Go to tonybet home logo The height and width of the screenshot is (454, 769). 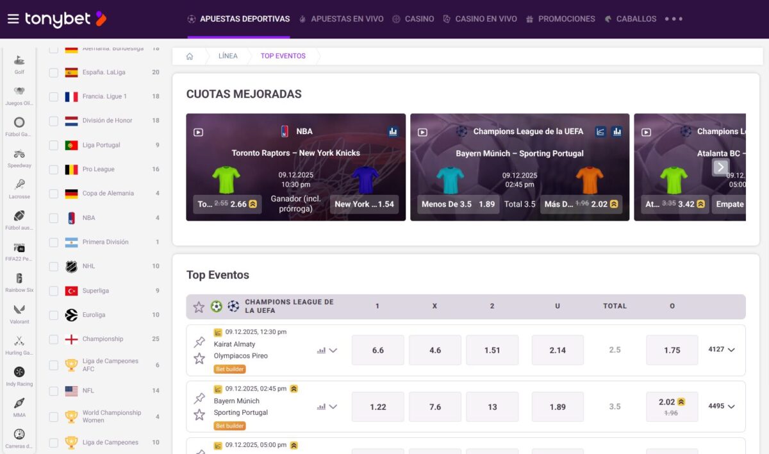point(65,19)
